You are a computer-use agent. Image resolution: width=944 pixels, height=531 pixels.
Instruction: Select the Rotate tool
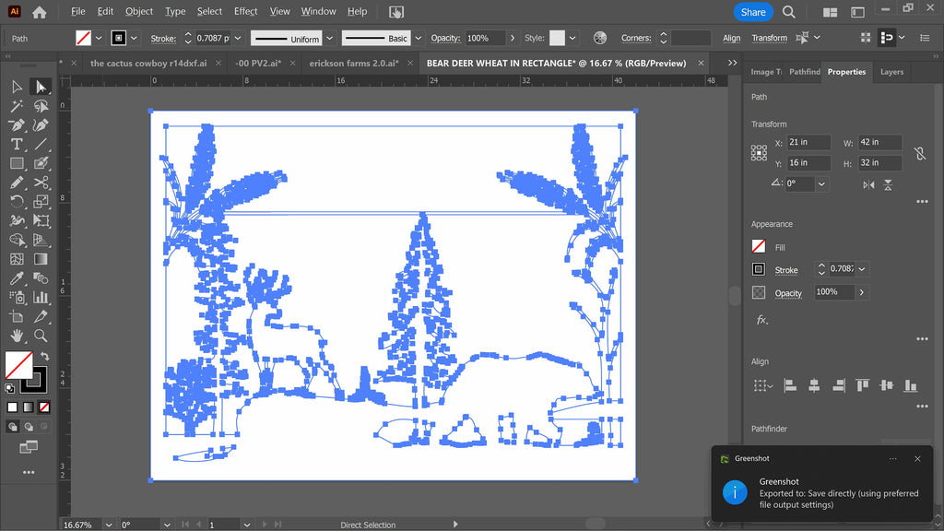tap(17, 202)
